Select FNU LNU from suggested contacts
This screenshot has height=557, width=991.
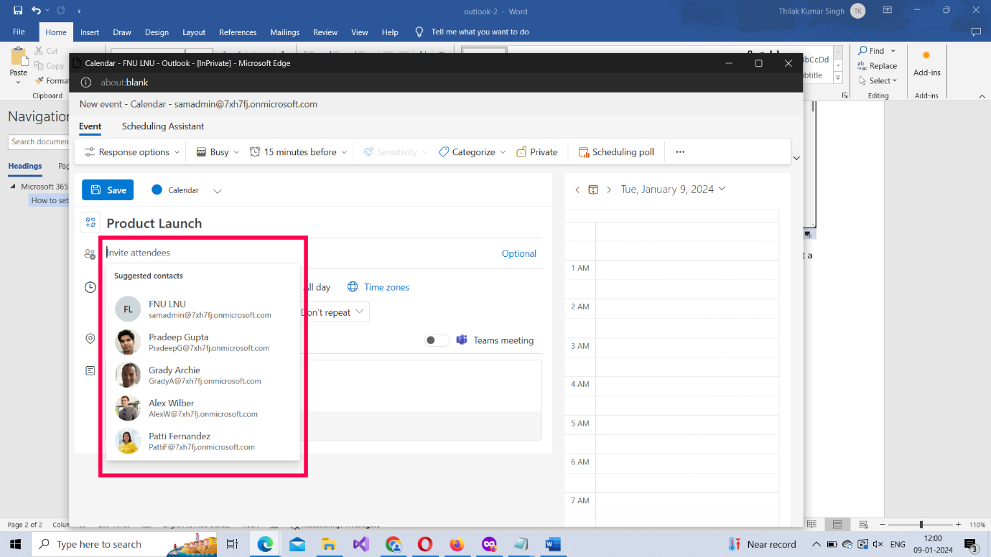[x=203, y=309]
